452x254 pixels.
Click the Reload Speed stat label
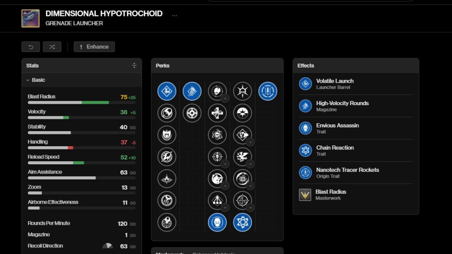[44, 157]
